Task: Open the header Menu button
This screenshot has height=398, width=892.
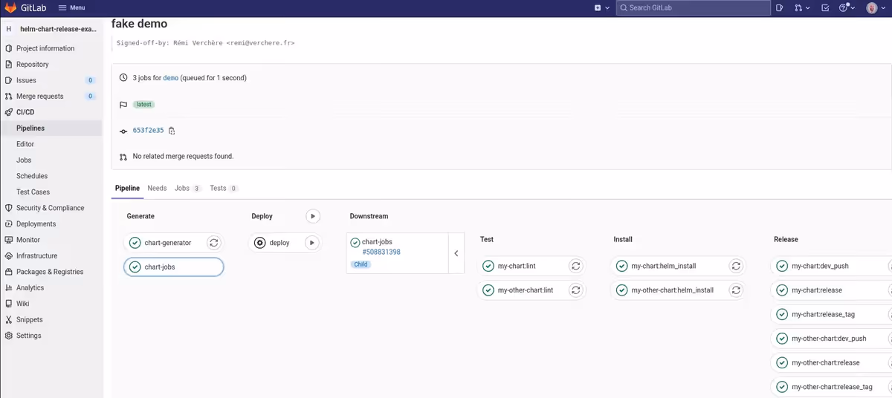Action: (72, 8)
